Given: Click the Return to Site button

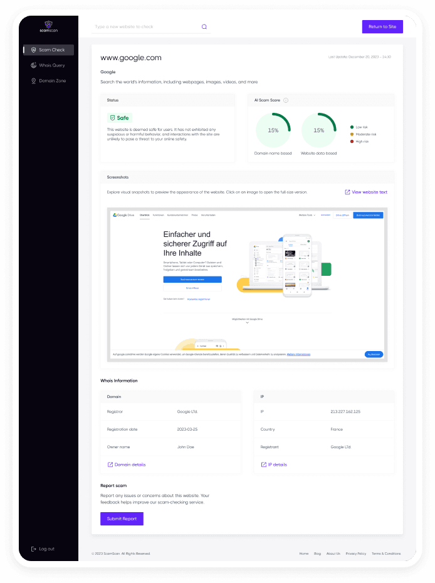Looking at the screenshot, I should [382, 27].
